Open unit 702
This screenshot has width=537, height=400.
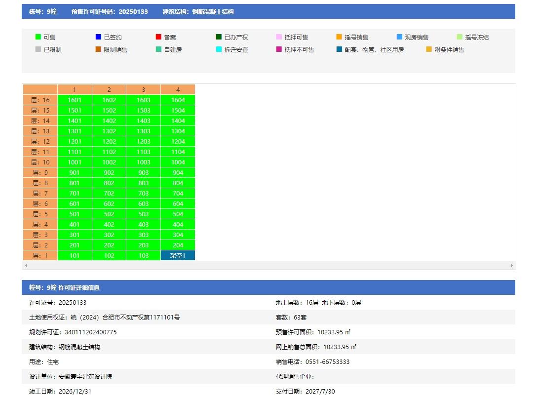click(x=109, y=193)
